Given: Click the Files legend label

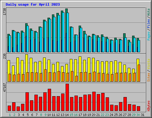Looking at the screenshot, I should (149, 24).
